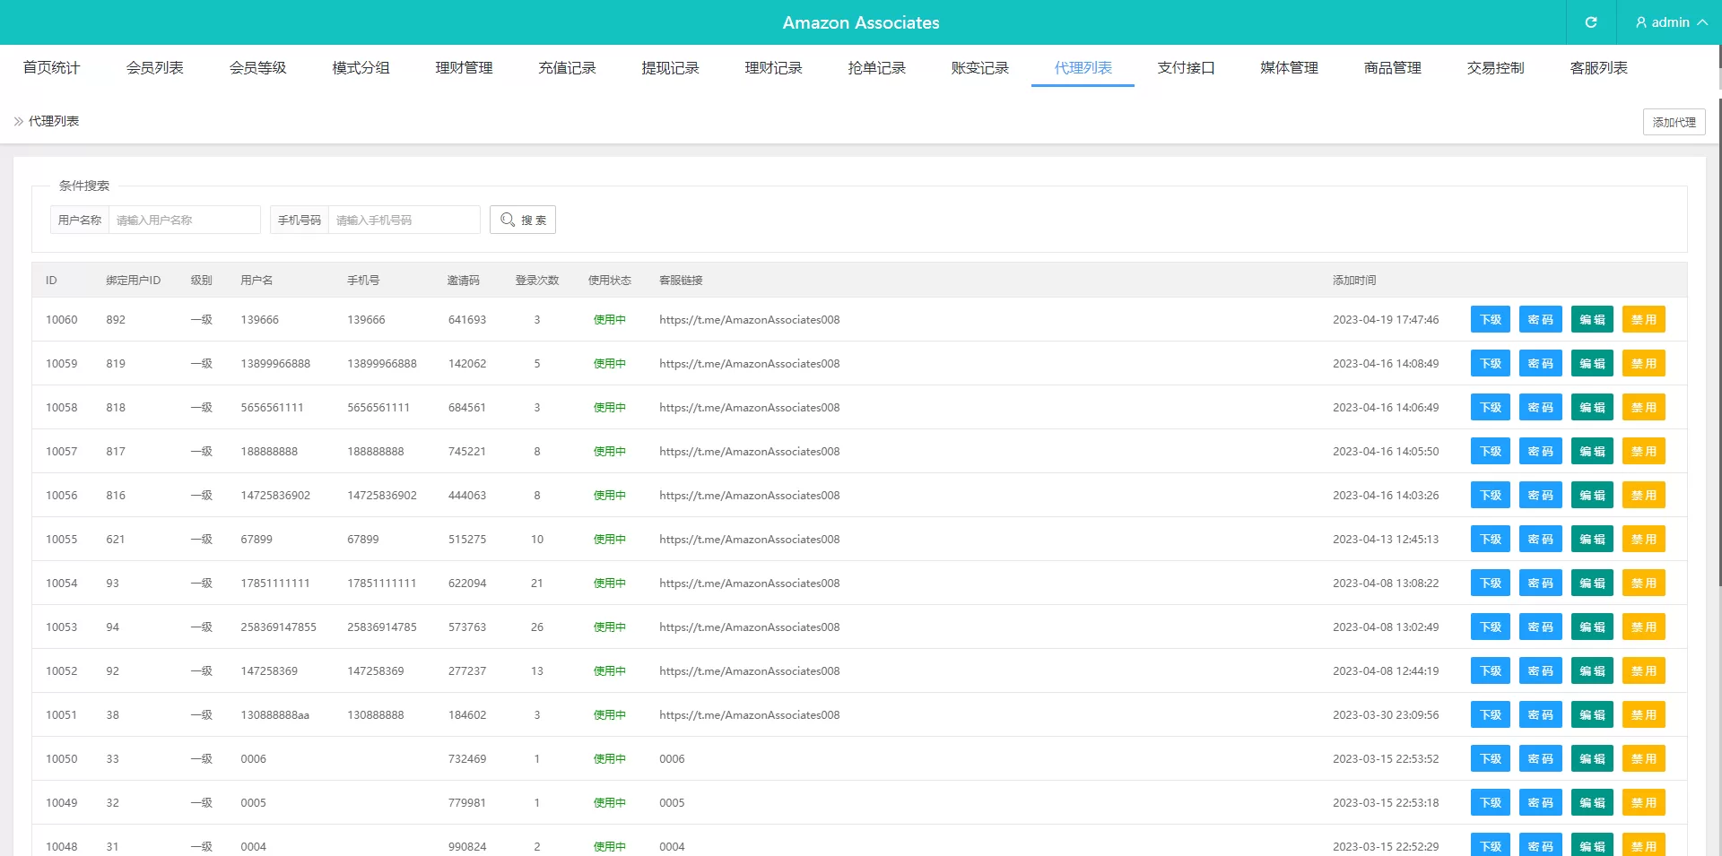Go to the 商品管理 tab

point(1392,68)
